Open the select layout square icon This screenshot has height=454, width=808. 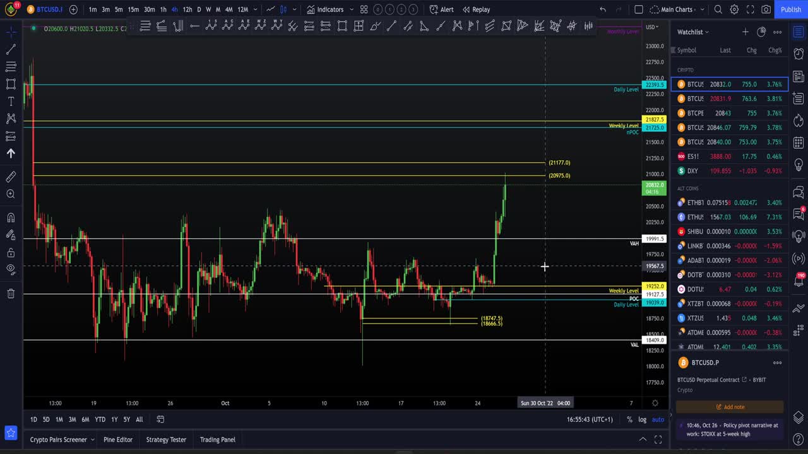coord(639,9)
